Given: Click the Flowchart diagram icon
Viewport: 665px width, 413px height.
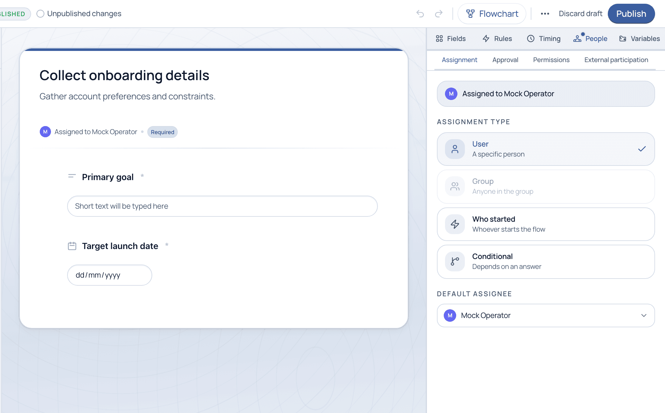Looking at the screenshot, I should click(x=470, y=14).
